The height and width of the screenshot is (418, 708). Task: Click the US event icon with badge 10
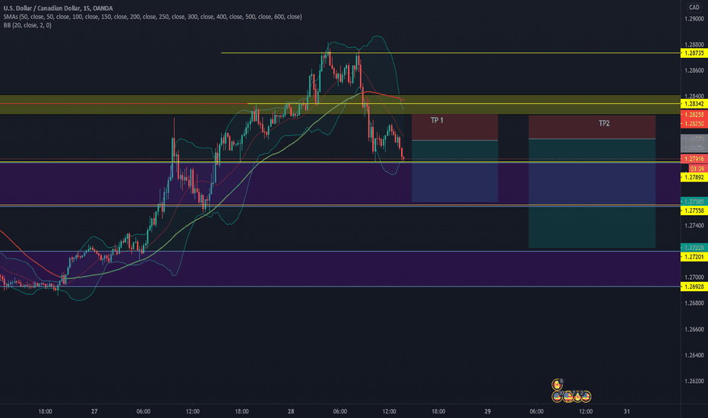(557, 397)
